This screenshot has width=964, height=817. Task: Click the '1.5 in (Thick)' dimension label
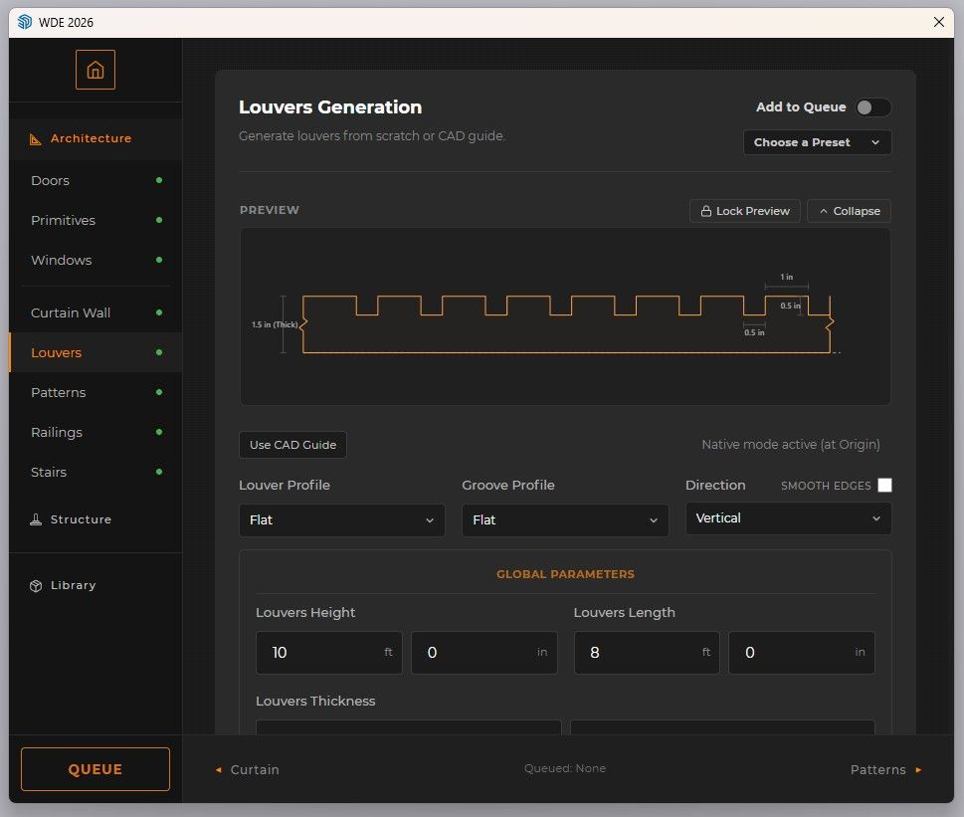[275, 324]
